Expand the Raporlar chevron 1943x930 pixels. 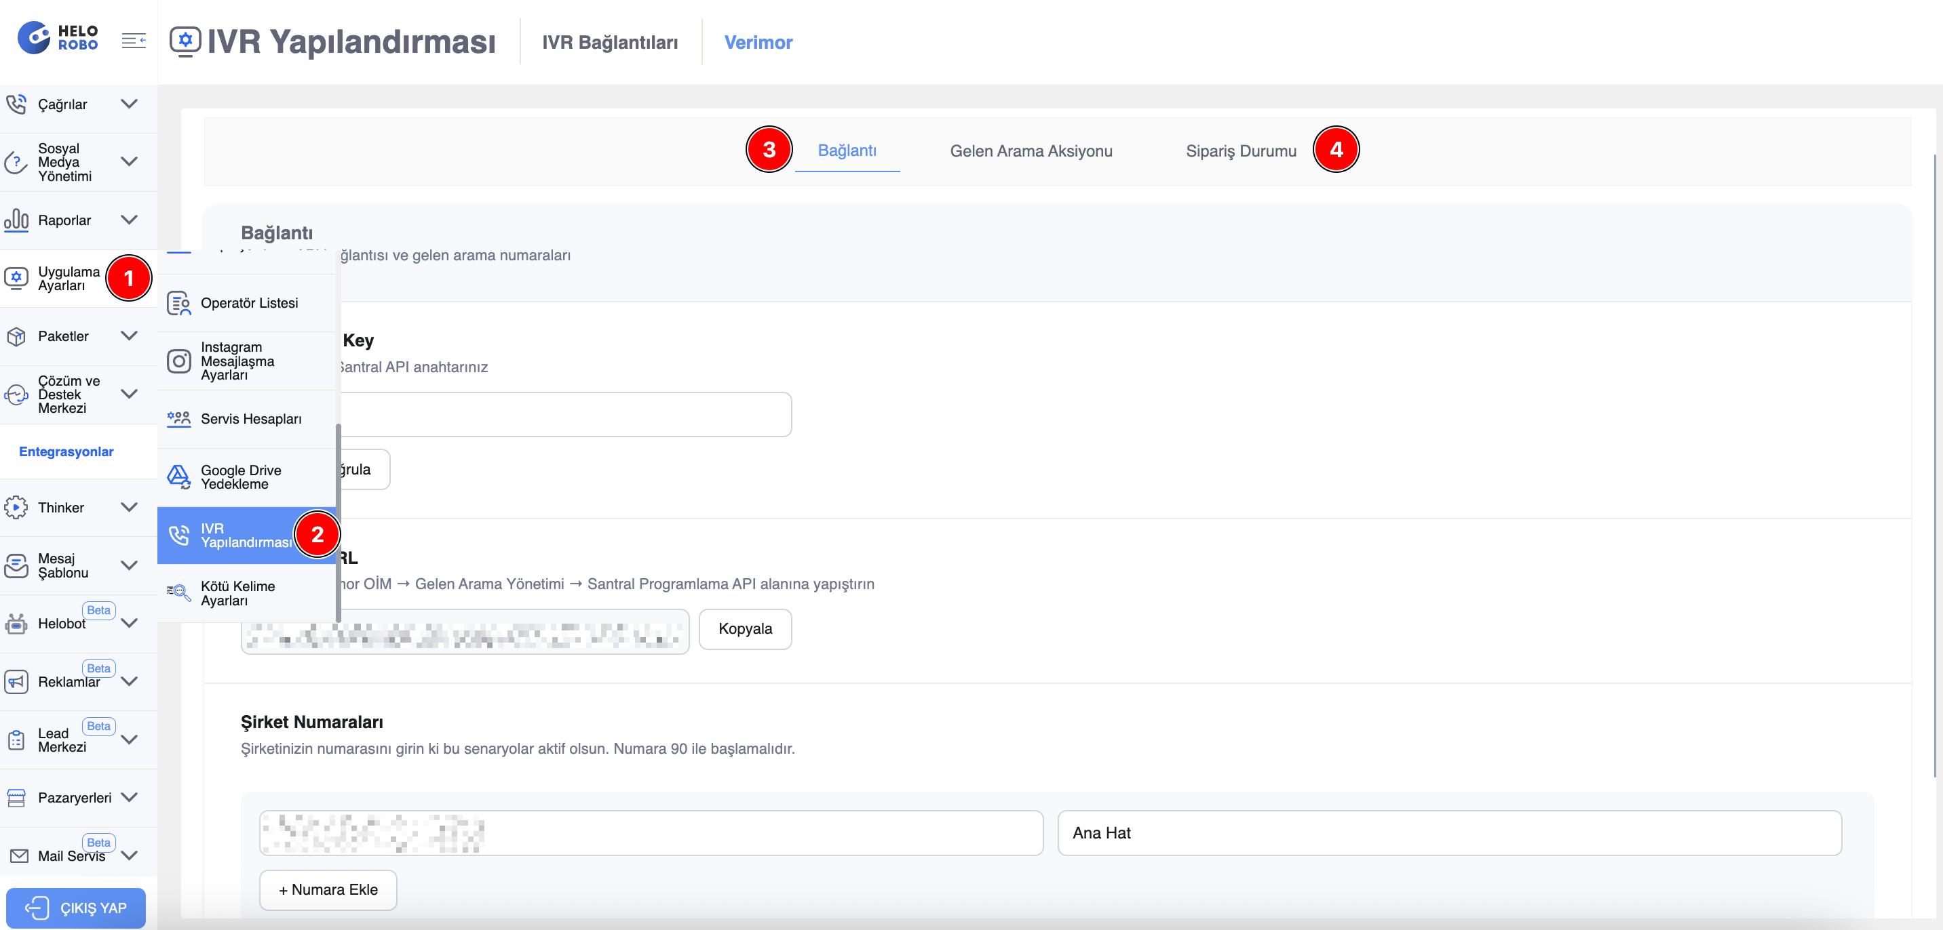tap(130, 220)
